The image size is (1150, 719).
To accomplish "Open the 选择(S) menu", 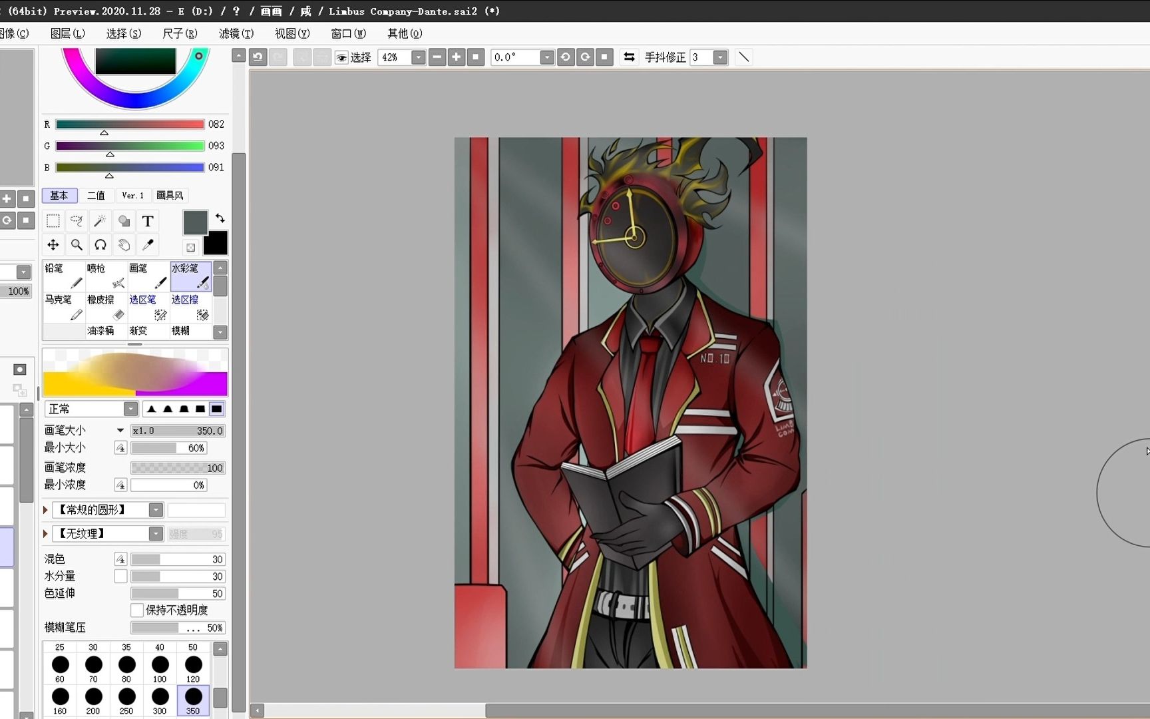I will pos(124,33).
